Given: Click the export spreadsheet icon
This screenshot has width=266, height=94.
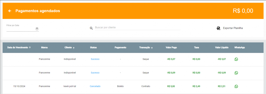Looking at the screenshot, I should pyautogui.click(x=218, y=28).
